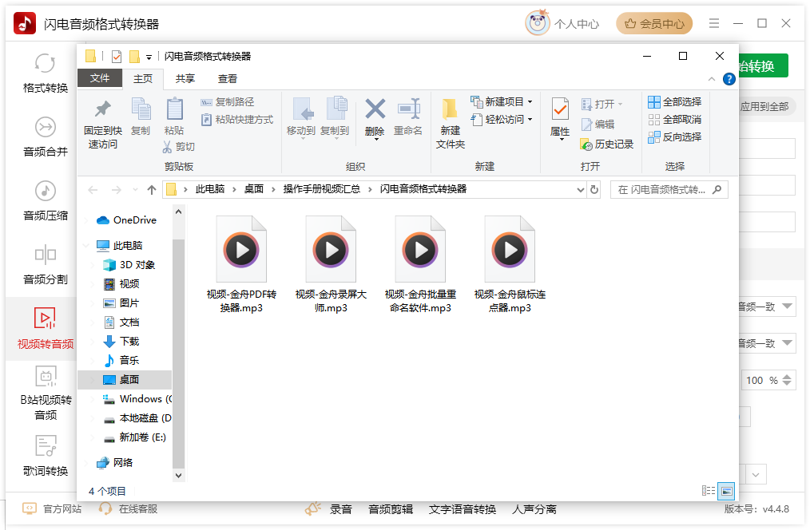Switch to large icons view toggle

coord(726,491)
